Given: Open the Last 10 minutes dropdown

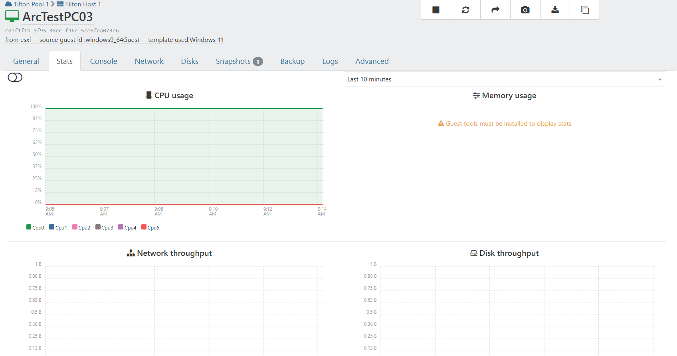Looking at the screenshot, I should click(504, 79).
